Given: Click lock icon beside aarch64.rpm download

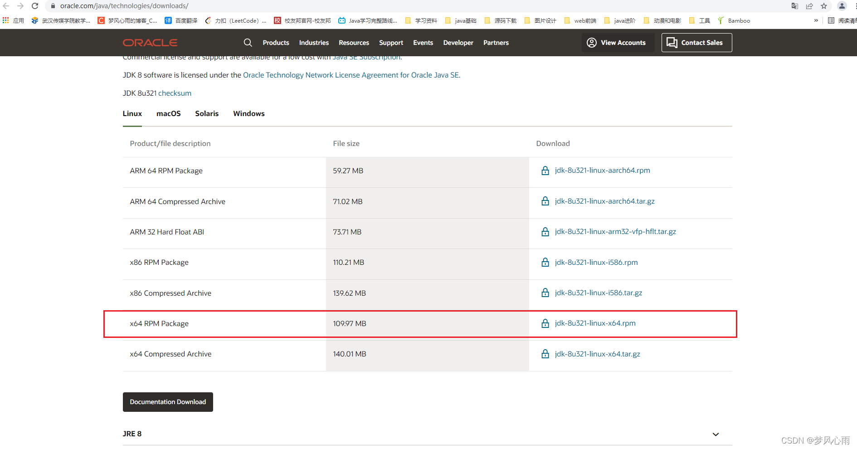Looking at the screenshot, I should click(x=545, y=171).
